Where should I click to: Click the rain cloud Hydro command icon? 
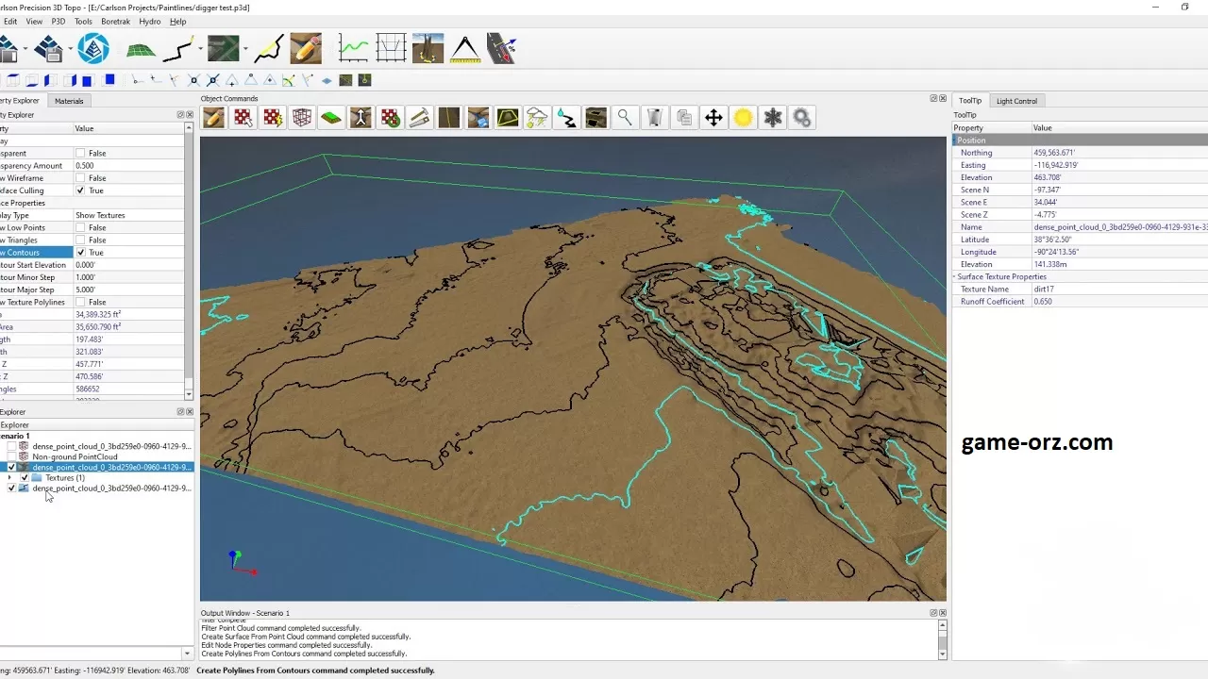click(x=537, y=118)
